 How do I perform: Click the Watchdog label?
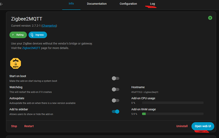point(16,87)
